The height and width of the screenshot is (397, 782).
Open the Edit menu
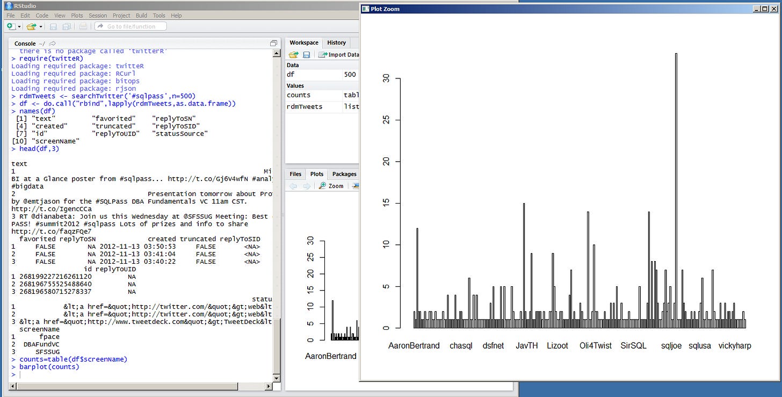[25, 16]
